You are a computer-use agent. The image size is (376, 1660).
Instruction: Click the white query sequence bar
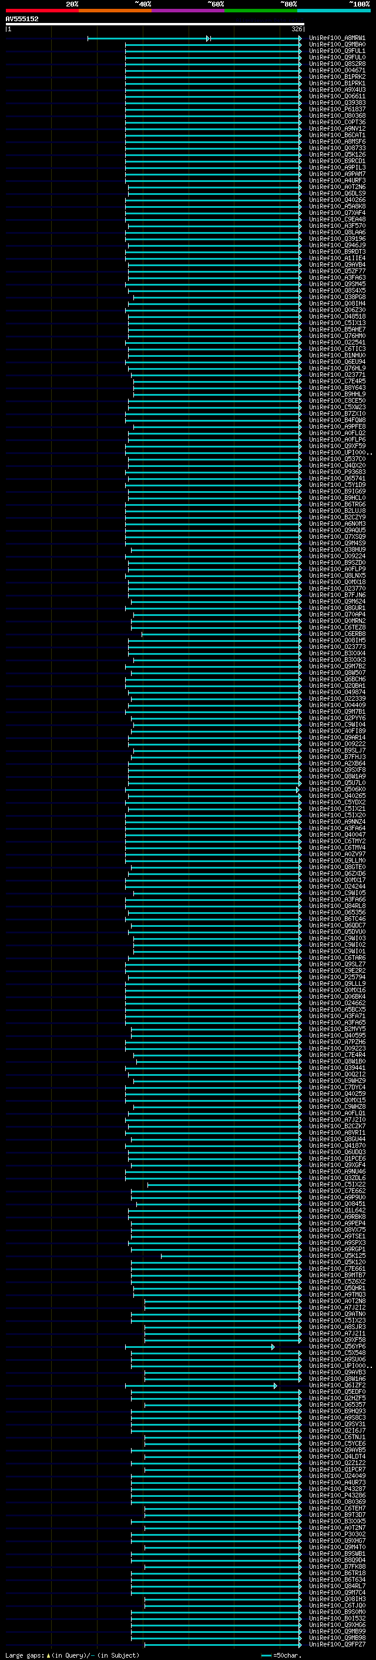click(155, 25)
